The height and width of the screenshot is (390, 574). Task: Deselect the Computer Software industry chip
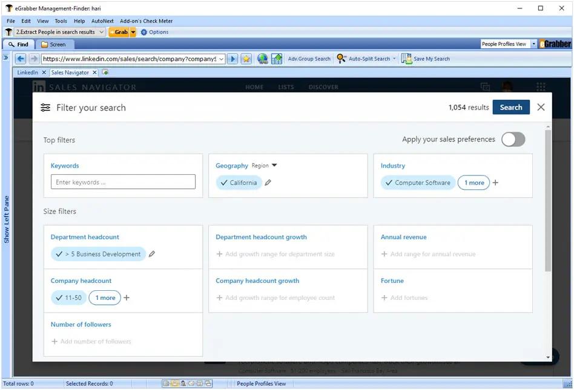coord(418,183)
